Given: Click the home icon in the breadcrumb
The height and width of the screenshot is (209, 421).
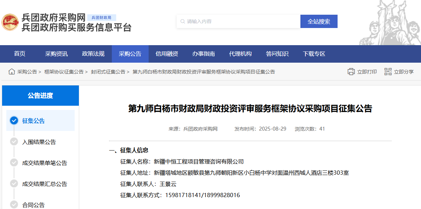Looking at the screenshot, I should coord(11,71).
